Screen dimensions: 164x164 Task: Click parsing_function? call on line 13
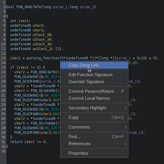click(44, 58)
